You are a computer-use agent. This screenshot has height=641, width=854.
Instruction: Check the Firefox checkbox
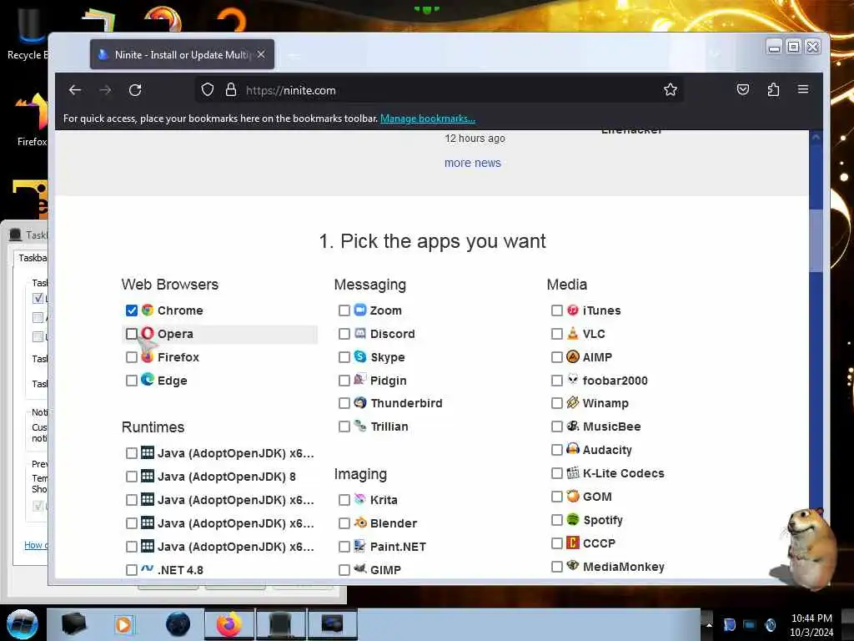pos(131,357)
